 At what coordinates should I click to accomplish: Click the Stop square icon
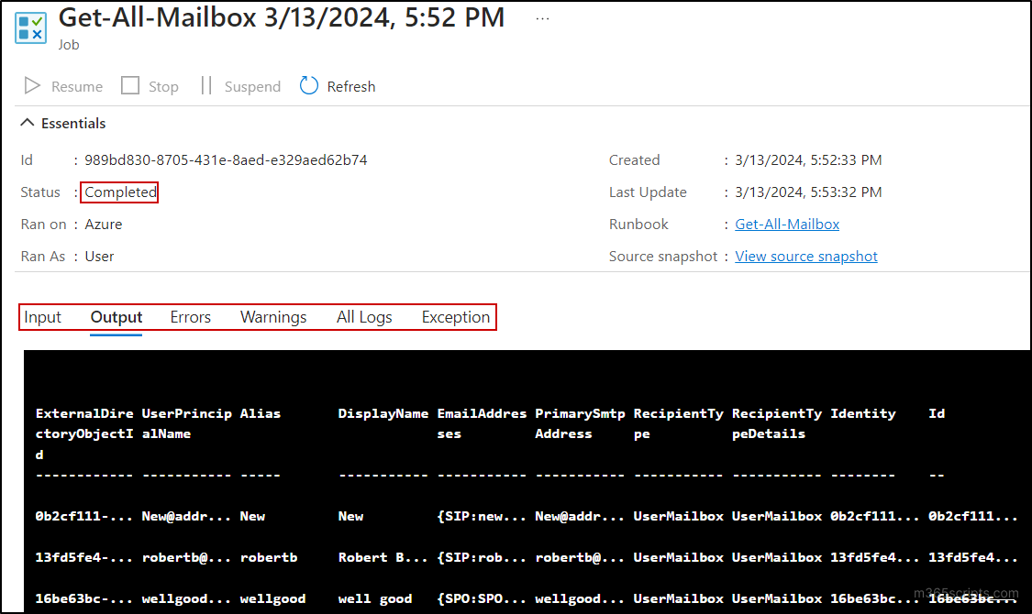tap(130, 85)
